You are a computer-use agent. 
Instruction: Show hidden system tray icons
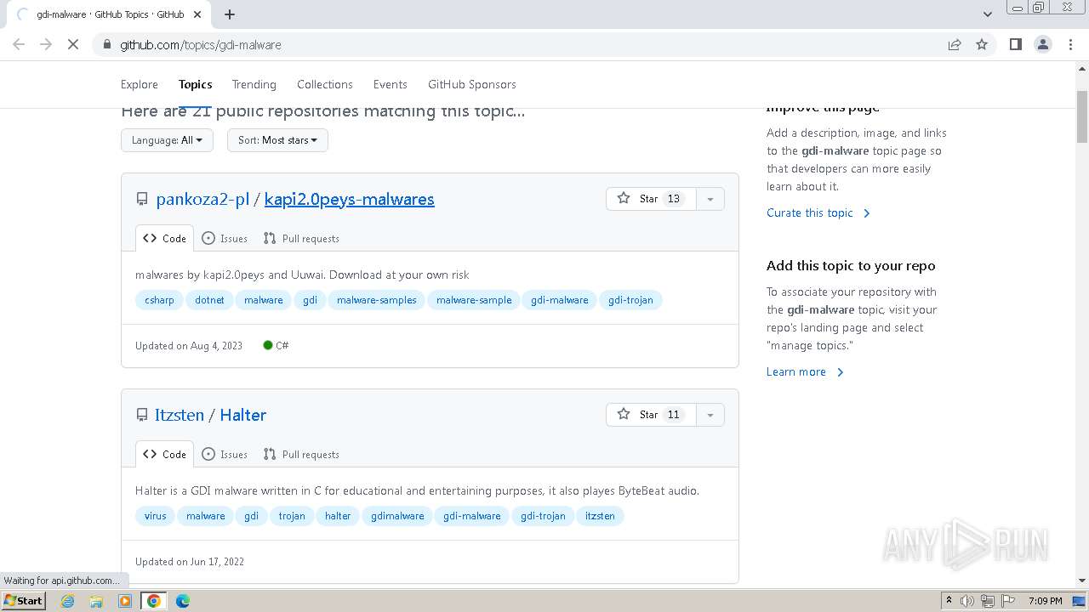949,601
